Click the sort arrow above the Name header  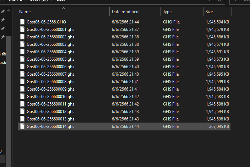click(63, 8)
